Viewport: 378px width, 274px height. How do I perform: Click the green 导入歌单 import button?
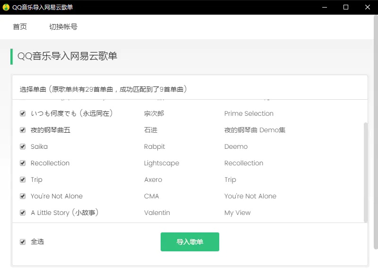click(x=189, y=241)
